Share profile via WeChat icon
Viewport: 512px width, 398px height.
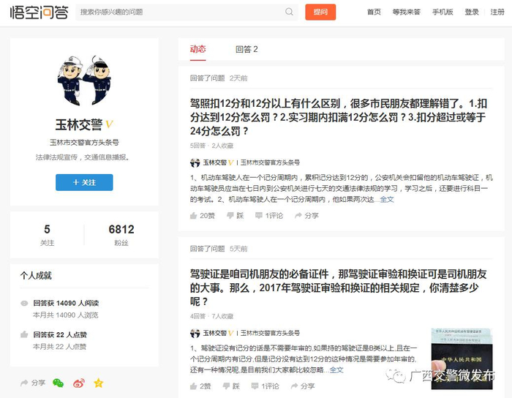pyautogui.click(x=58, y=383)
